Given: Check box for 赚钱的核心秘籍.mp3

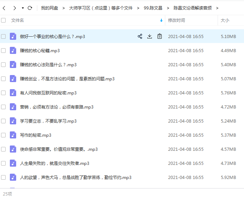Looking at the screenshot, I should pos(4,50).
